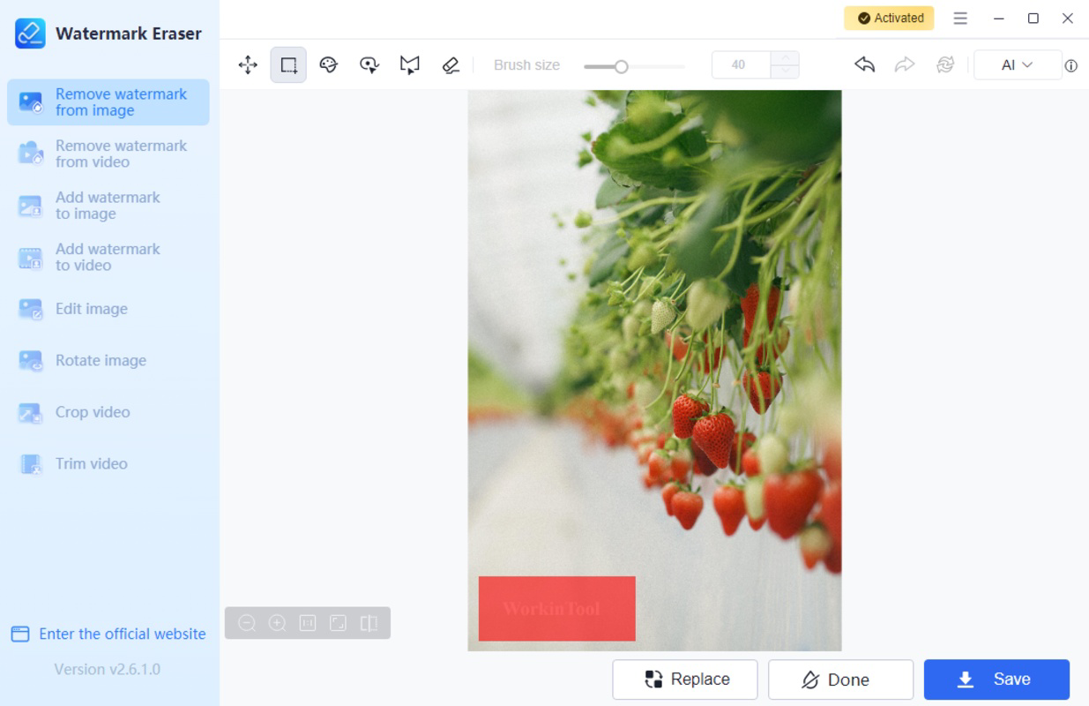Image resolution: width=1089 pixels, height=706 pixels.
Task: Select the rectangle selection tool
Action: [288, 64]
